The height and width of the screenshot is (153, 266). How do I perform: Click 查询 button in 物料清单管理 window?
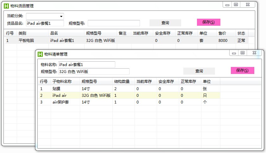click(199, 71)
